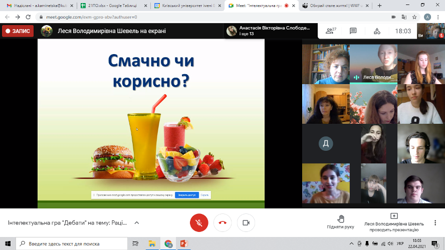Raise hand with Підняти руку button

coord(341,222)
